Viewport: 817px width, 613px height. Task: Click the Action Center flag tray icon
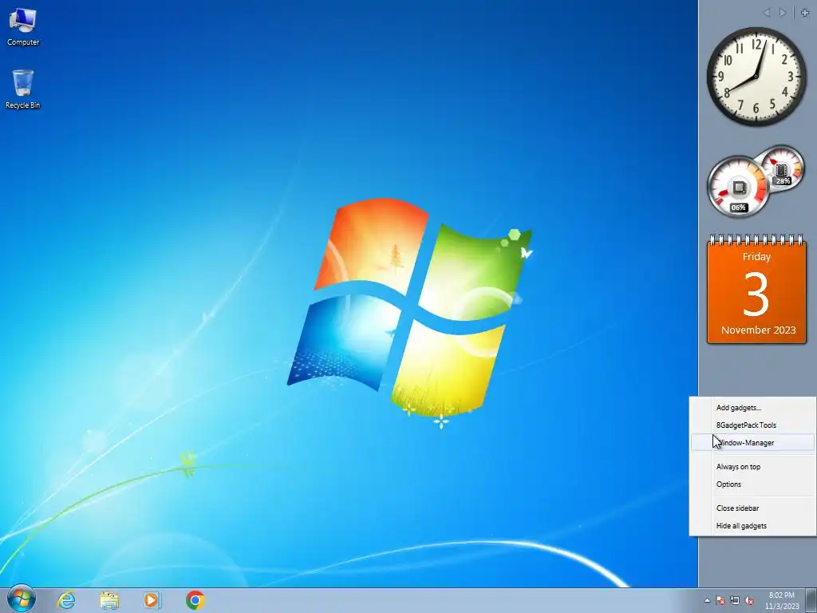tap(720, 601)
